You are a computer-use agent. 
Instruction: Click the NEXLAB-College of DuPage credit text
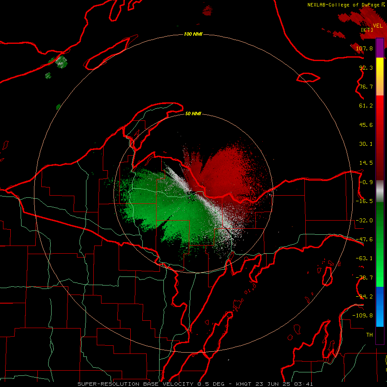pos(344,5)
